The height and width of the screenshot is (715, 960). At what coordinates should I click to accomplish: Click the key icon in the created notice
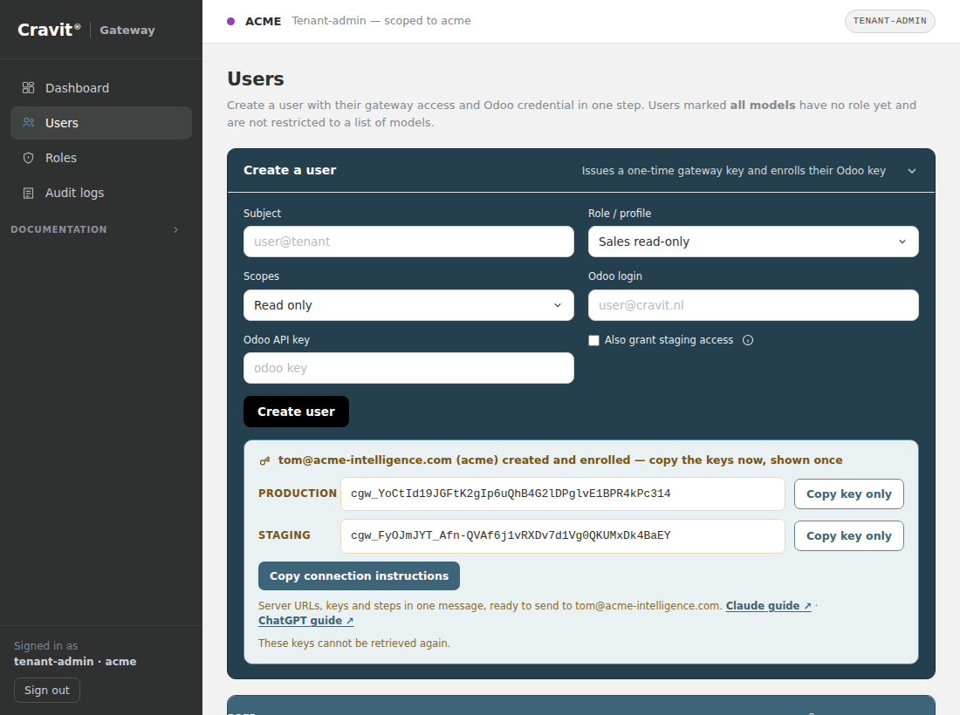[x=264, y=460]
